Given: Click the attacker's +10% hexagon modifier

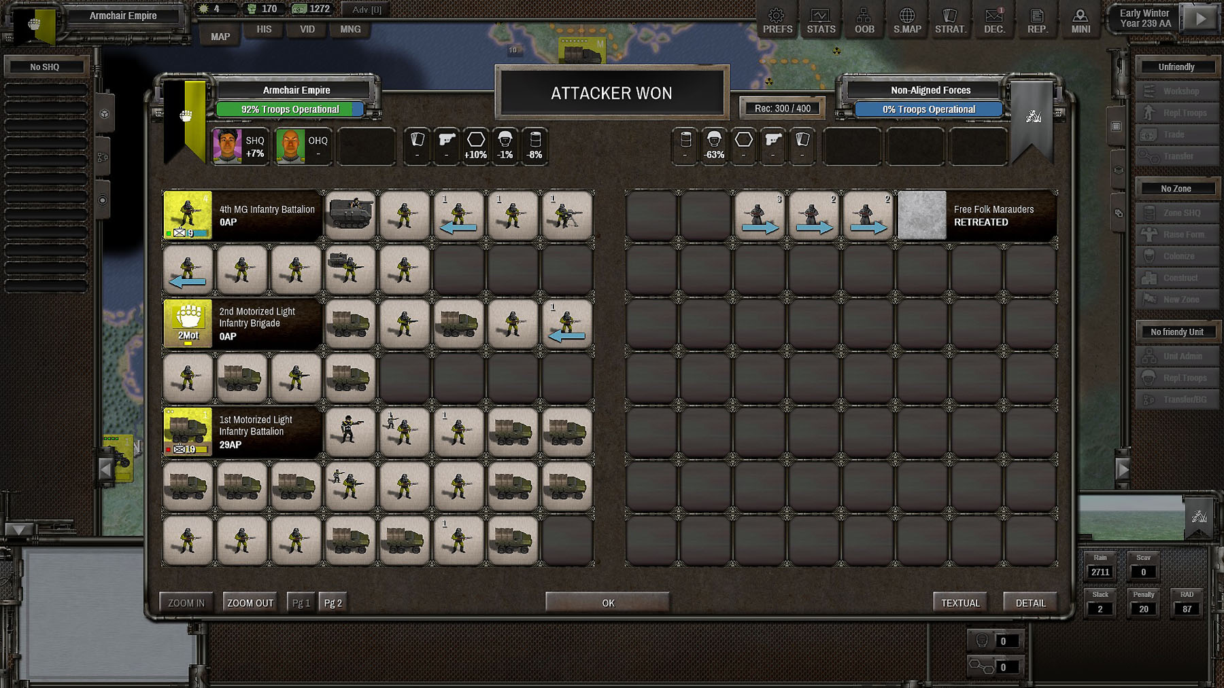Looking at the screenshot, I should (475, 146).
